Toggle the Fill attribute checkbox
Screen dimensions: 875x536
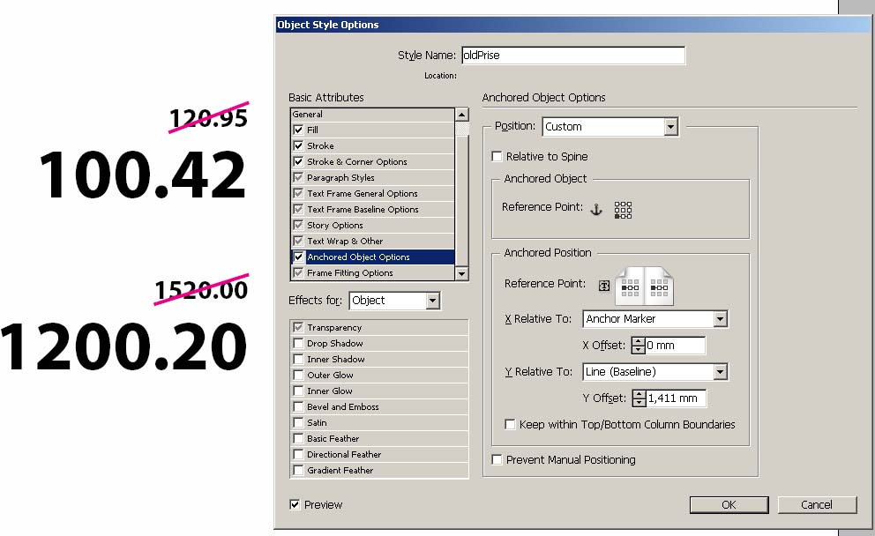[x=298, y=130]
